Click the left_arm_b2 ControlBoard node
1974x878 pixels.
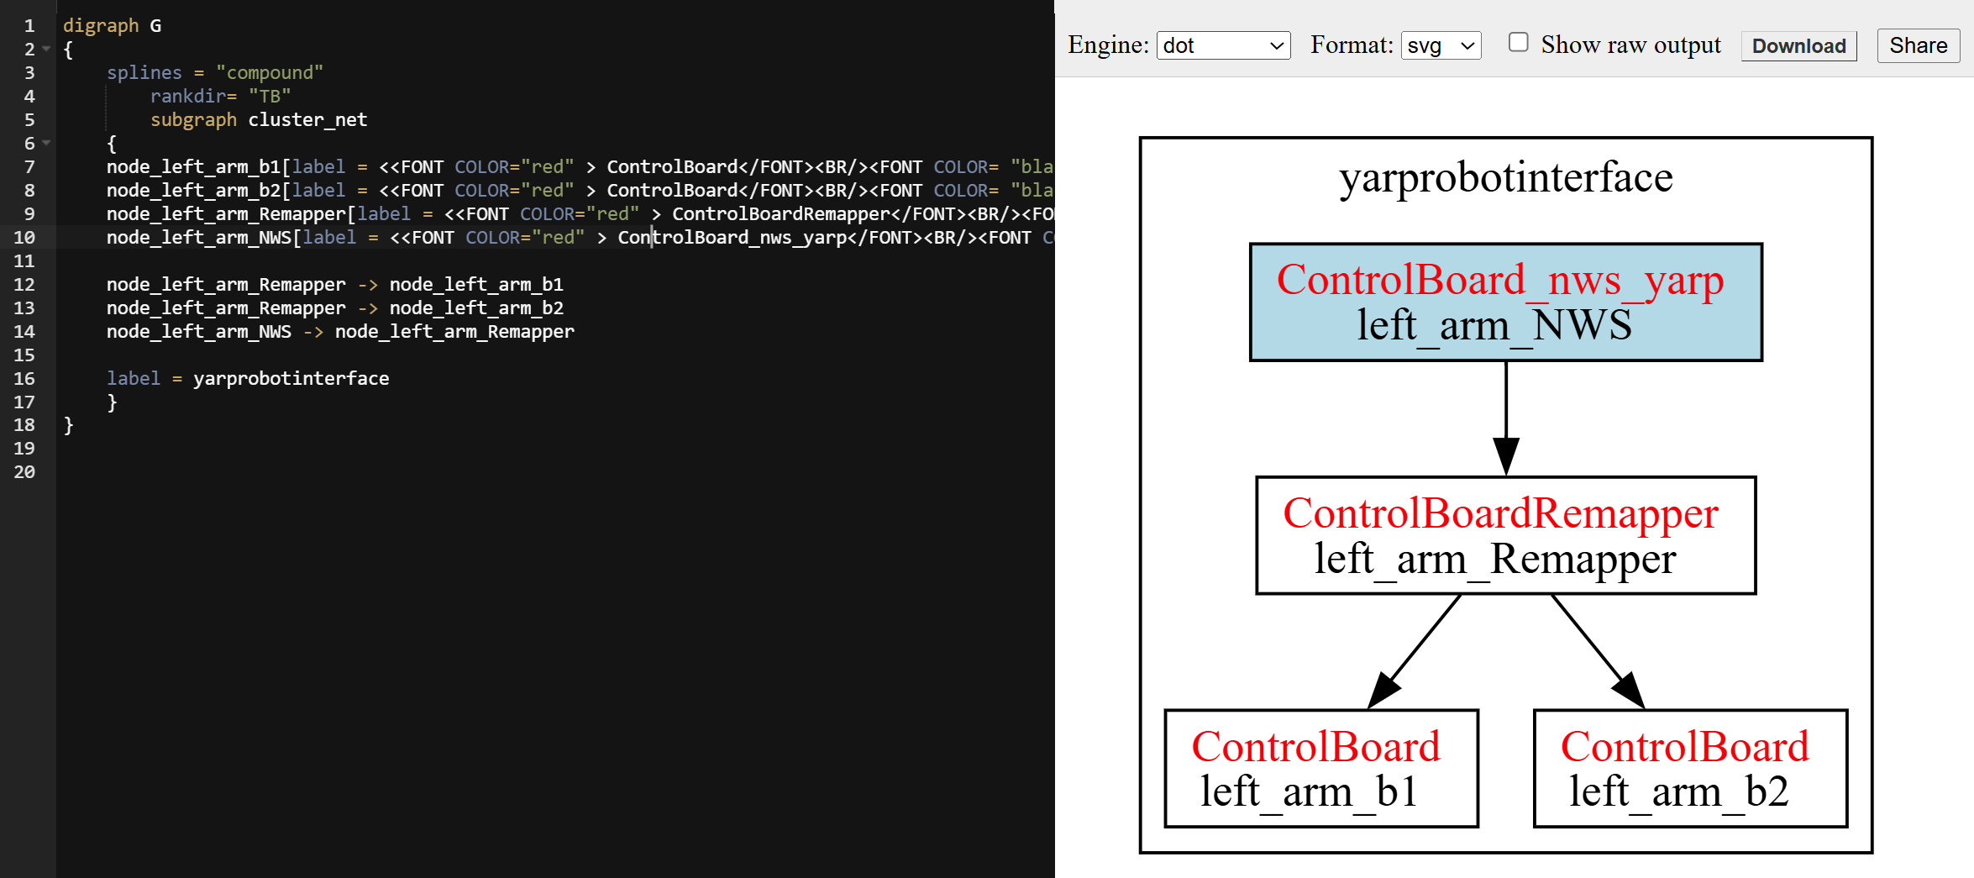[1690, 768]
